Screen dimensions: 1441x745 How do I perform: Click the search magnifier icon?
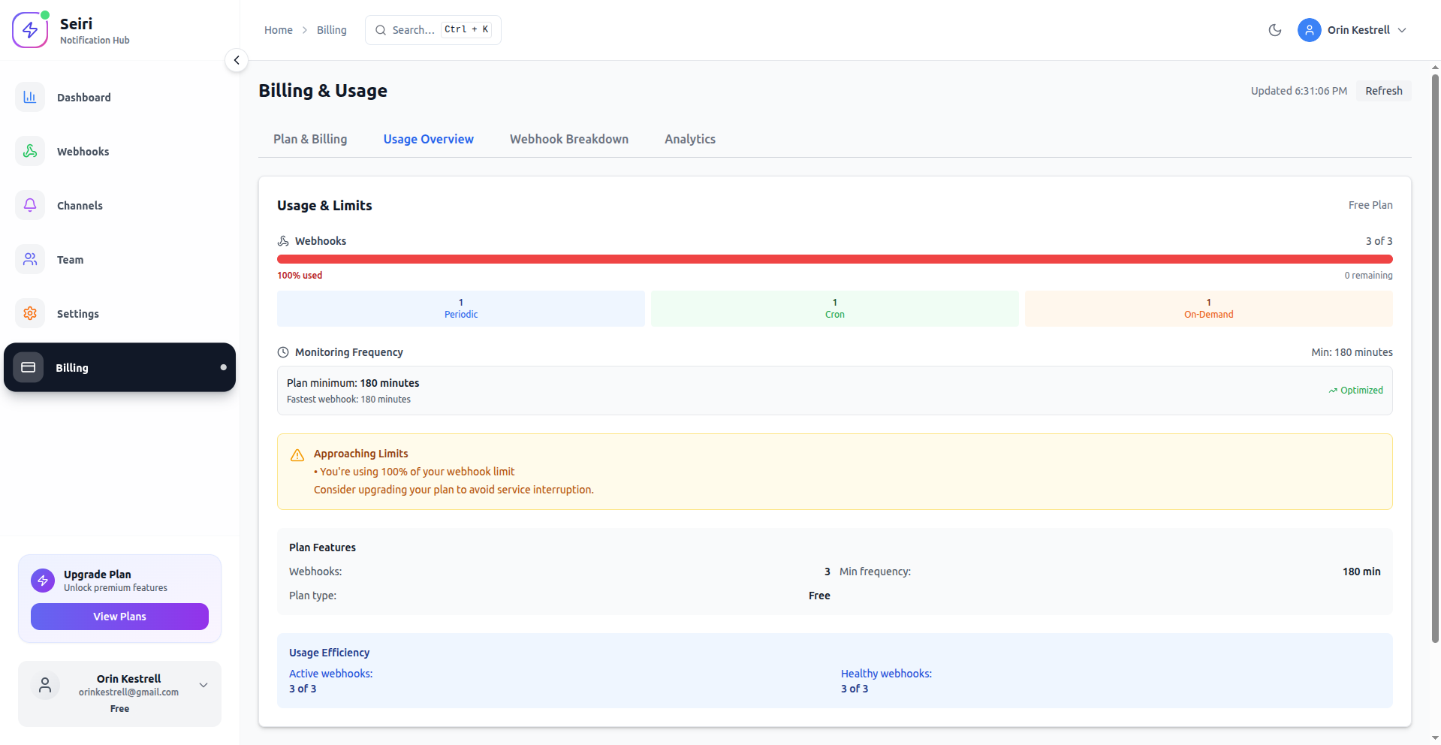click(381, 29)
